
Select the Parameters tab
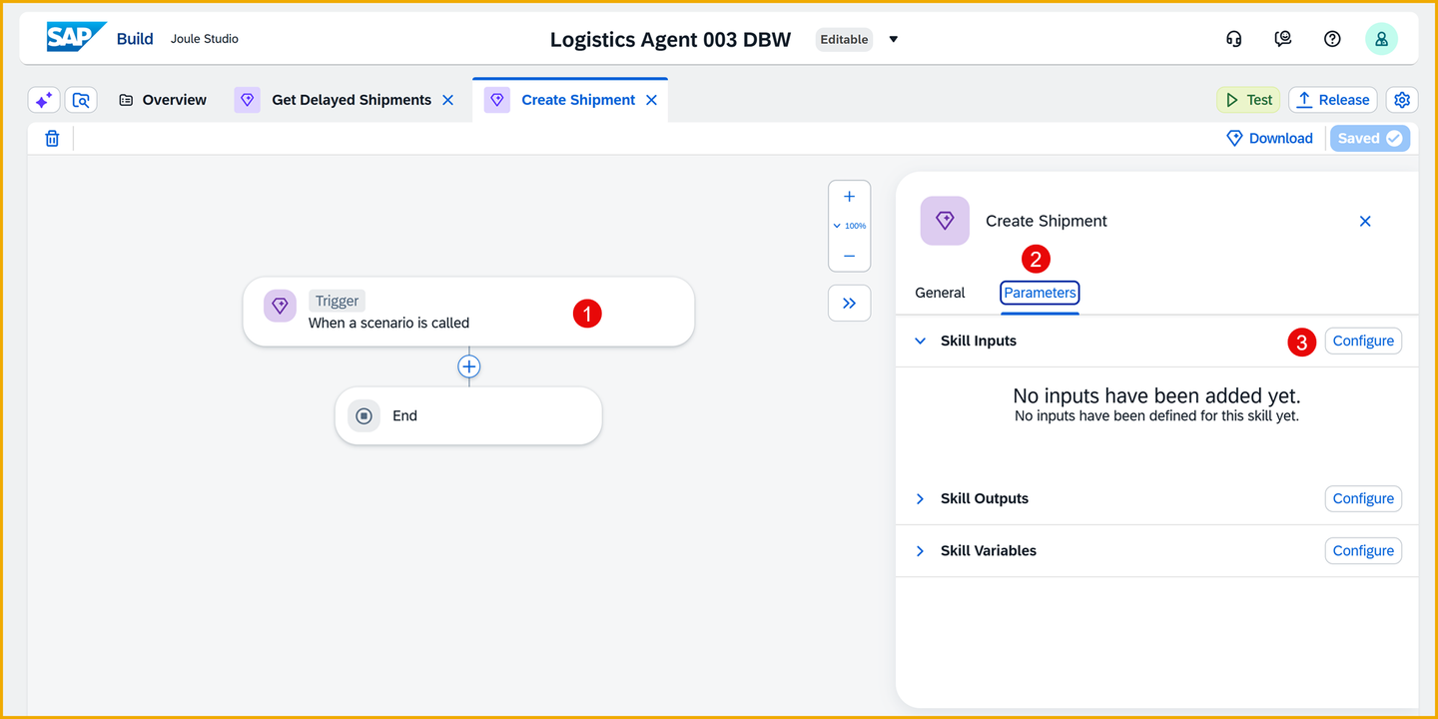(1040, 293)
